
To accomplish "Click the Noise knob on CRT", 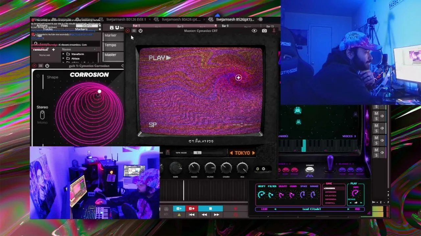I will tap(194, 168).
